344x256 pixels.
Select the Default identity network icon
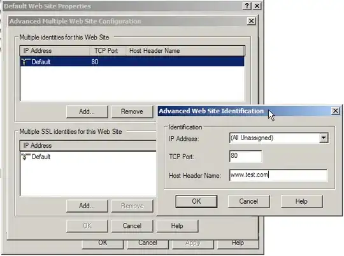tap(25, 62)
